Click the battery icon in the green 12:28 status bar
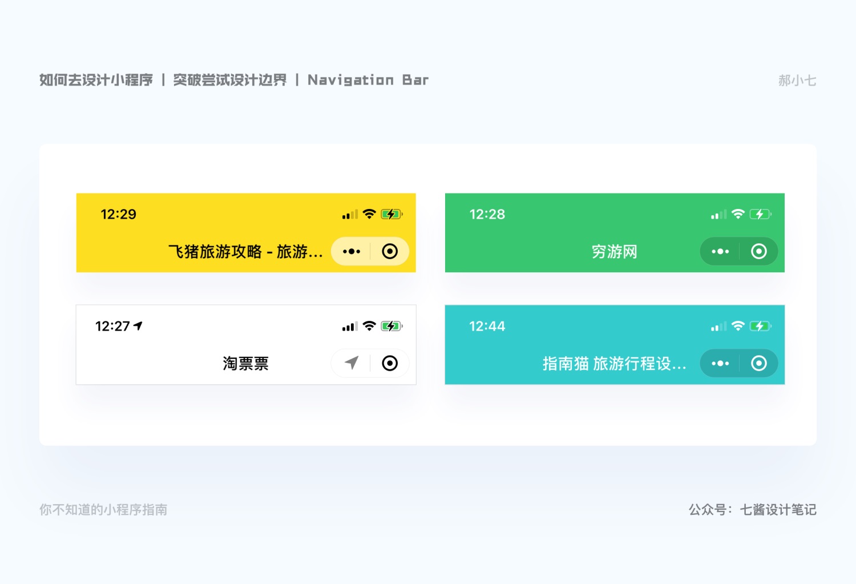This screenshot has width=856, height=584. 761,214
